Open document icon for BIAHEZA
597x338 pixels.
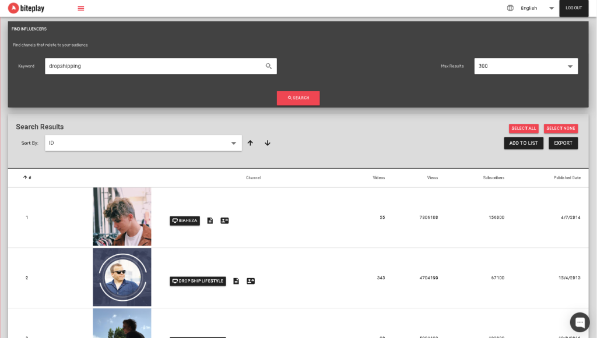tap(210, 220)
